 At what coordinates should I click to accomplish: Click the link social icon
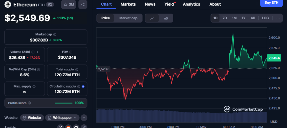(x=84, y=127)
